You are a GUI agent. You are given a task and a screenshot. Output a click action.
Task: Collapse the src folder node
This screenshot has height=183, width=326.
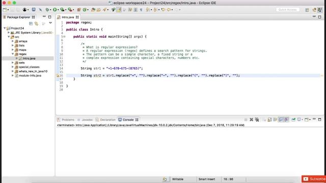click(9, 37)
